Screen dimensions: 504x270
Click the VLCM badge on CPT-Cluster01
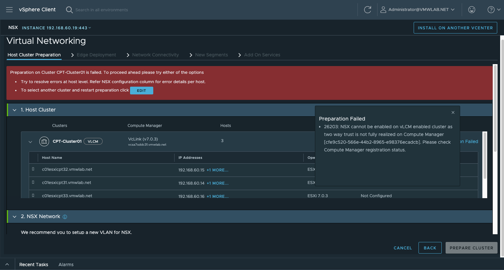click(93, 141)
